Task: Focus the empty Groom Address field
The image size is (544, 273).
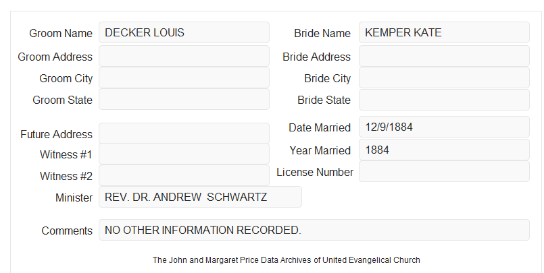Action: click(x=184, y=56)
